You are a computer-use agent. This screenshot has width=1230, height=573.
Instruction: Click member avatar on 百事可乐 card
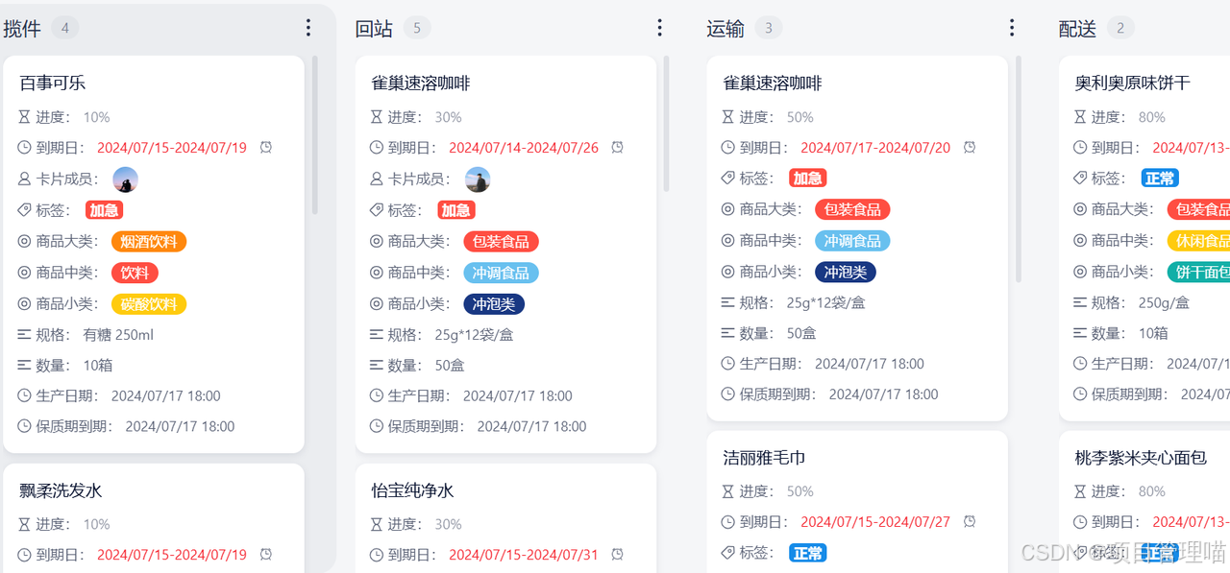126,179
